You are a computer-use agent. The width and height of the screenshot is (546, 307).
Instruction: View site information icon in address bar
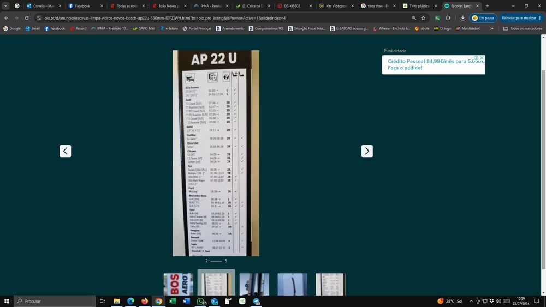point(39,18)
